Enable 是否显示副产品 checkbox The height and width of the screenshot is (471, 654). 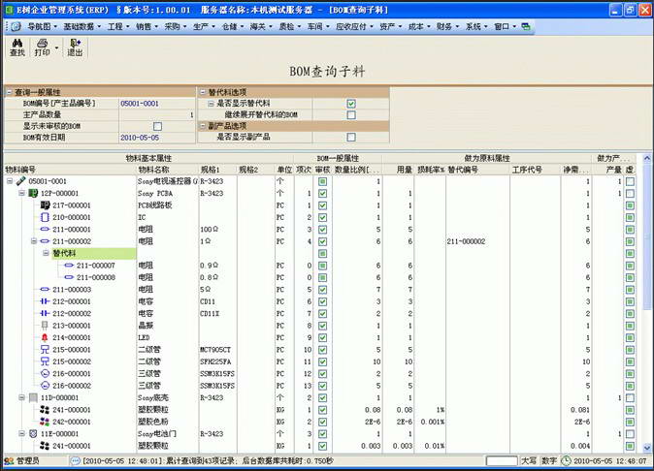(351, 137)
